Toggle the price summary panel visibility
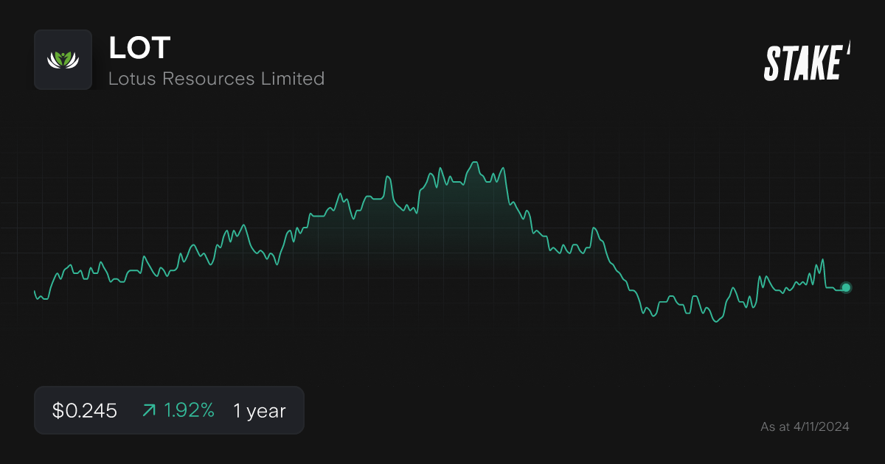The image size is (885, 464). [x=169, y=409]
